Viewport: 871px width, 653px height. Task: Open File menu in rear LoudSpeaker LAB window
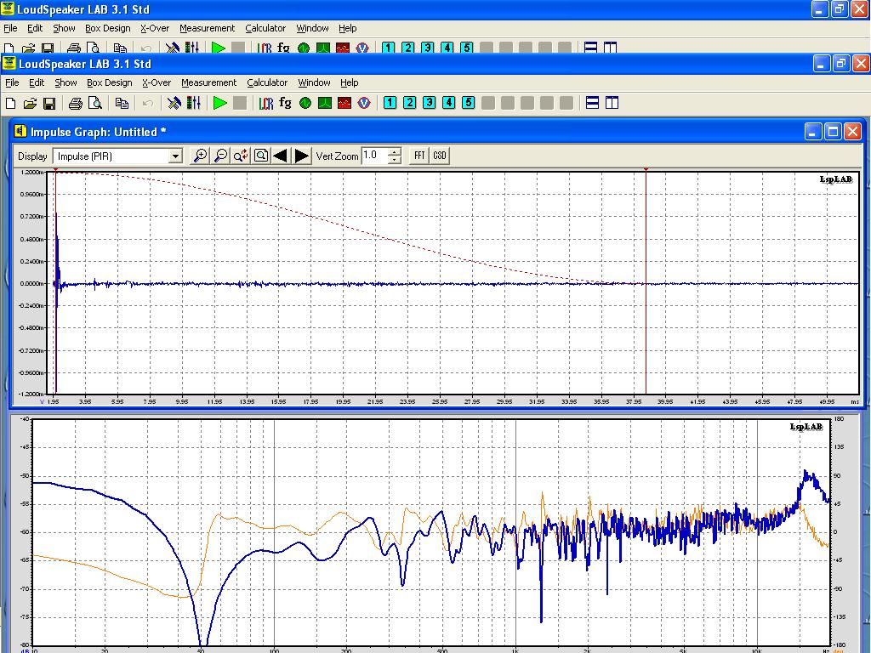pyautogui.click(x=10, y=28)
